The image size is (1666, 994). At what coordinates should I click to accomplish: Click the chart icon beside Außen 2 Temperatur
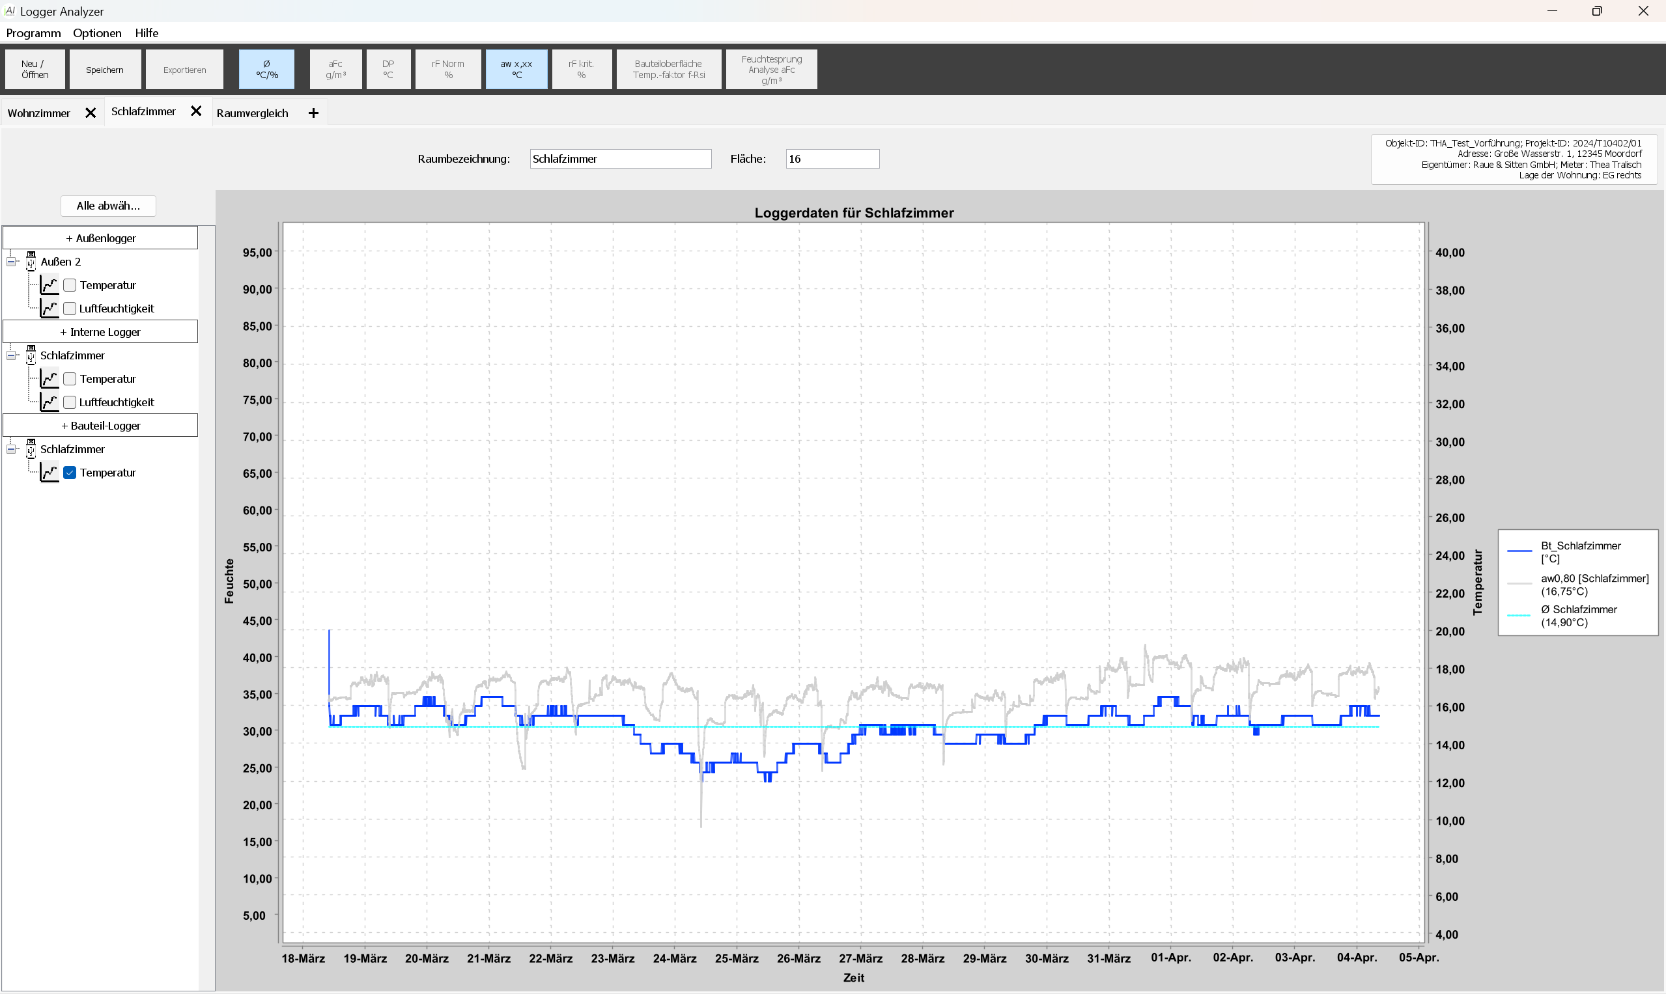pyautogui.click(x=49, y=284)
